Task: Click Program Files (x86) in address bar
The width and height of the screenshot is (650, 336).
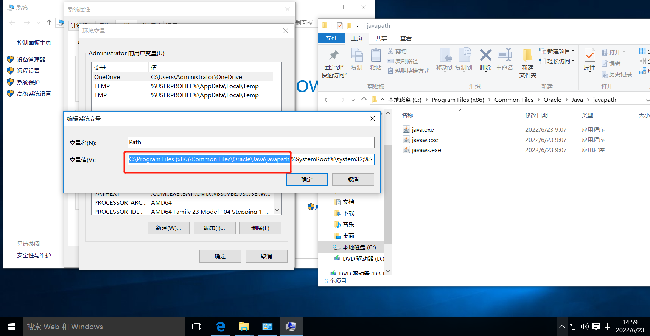Action: [458, 100]
